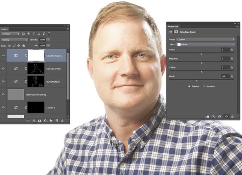
Task: Click Selective Color 1 adjustment layer icon
Action: point(16,56)
